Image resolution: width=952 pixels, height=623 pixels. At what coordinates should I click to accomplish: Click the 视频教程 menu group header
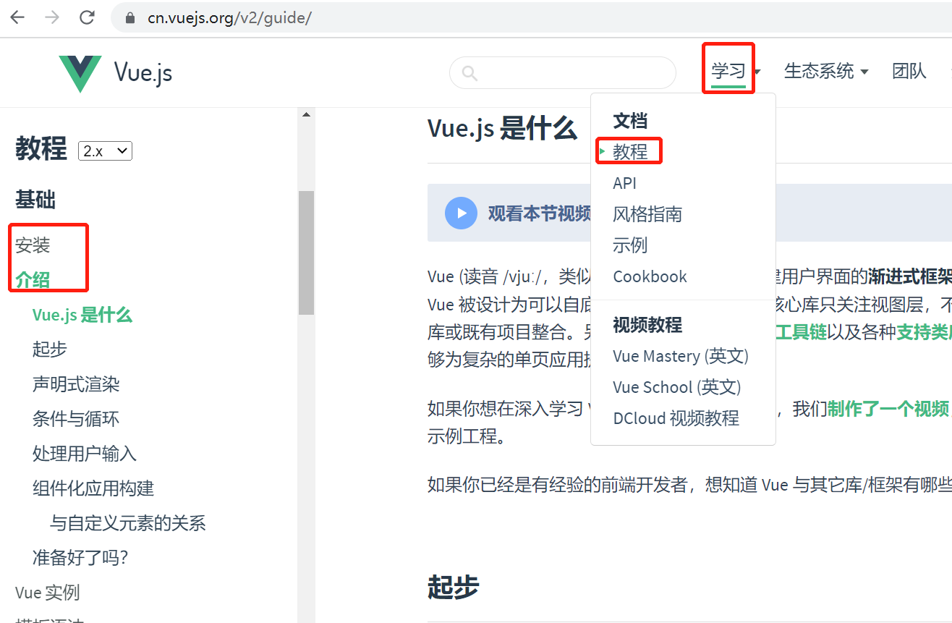647,325
